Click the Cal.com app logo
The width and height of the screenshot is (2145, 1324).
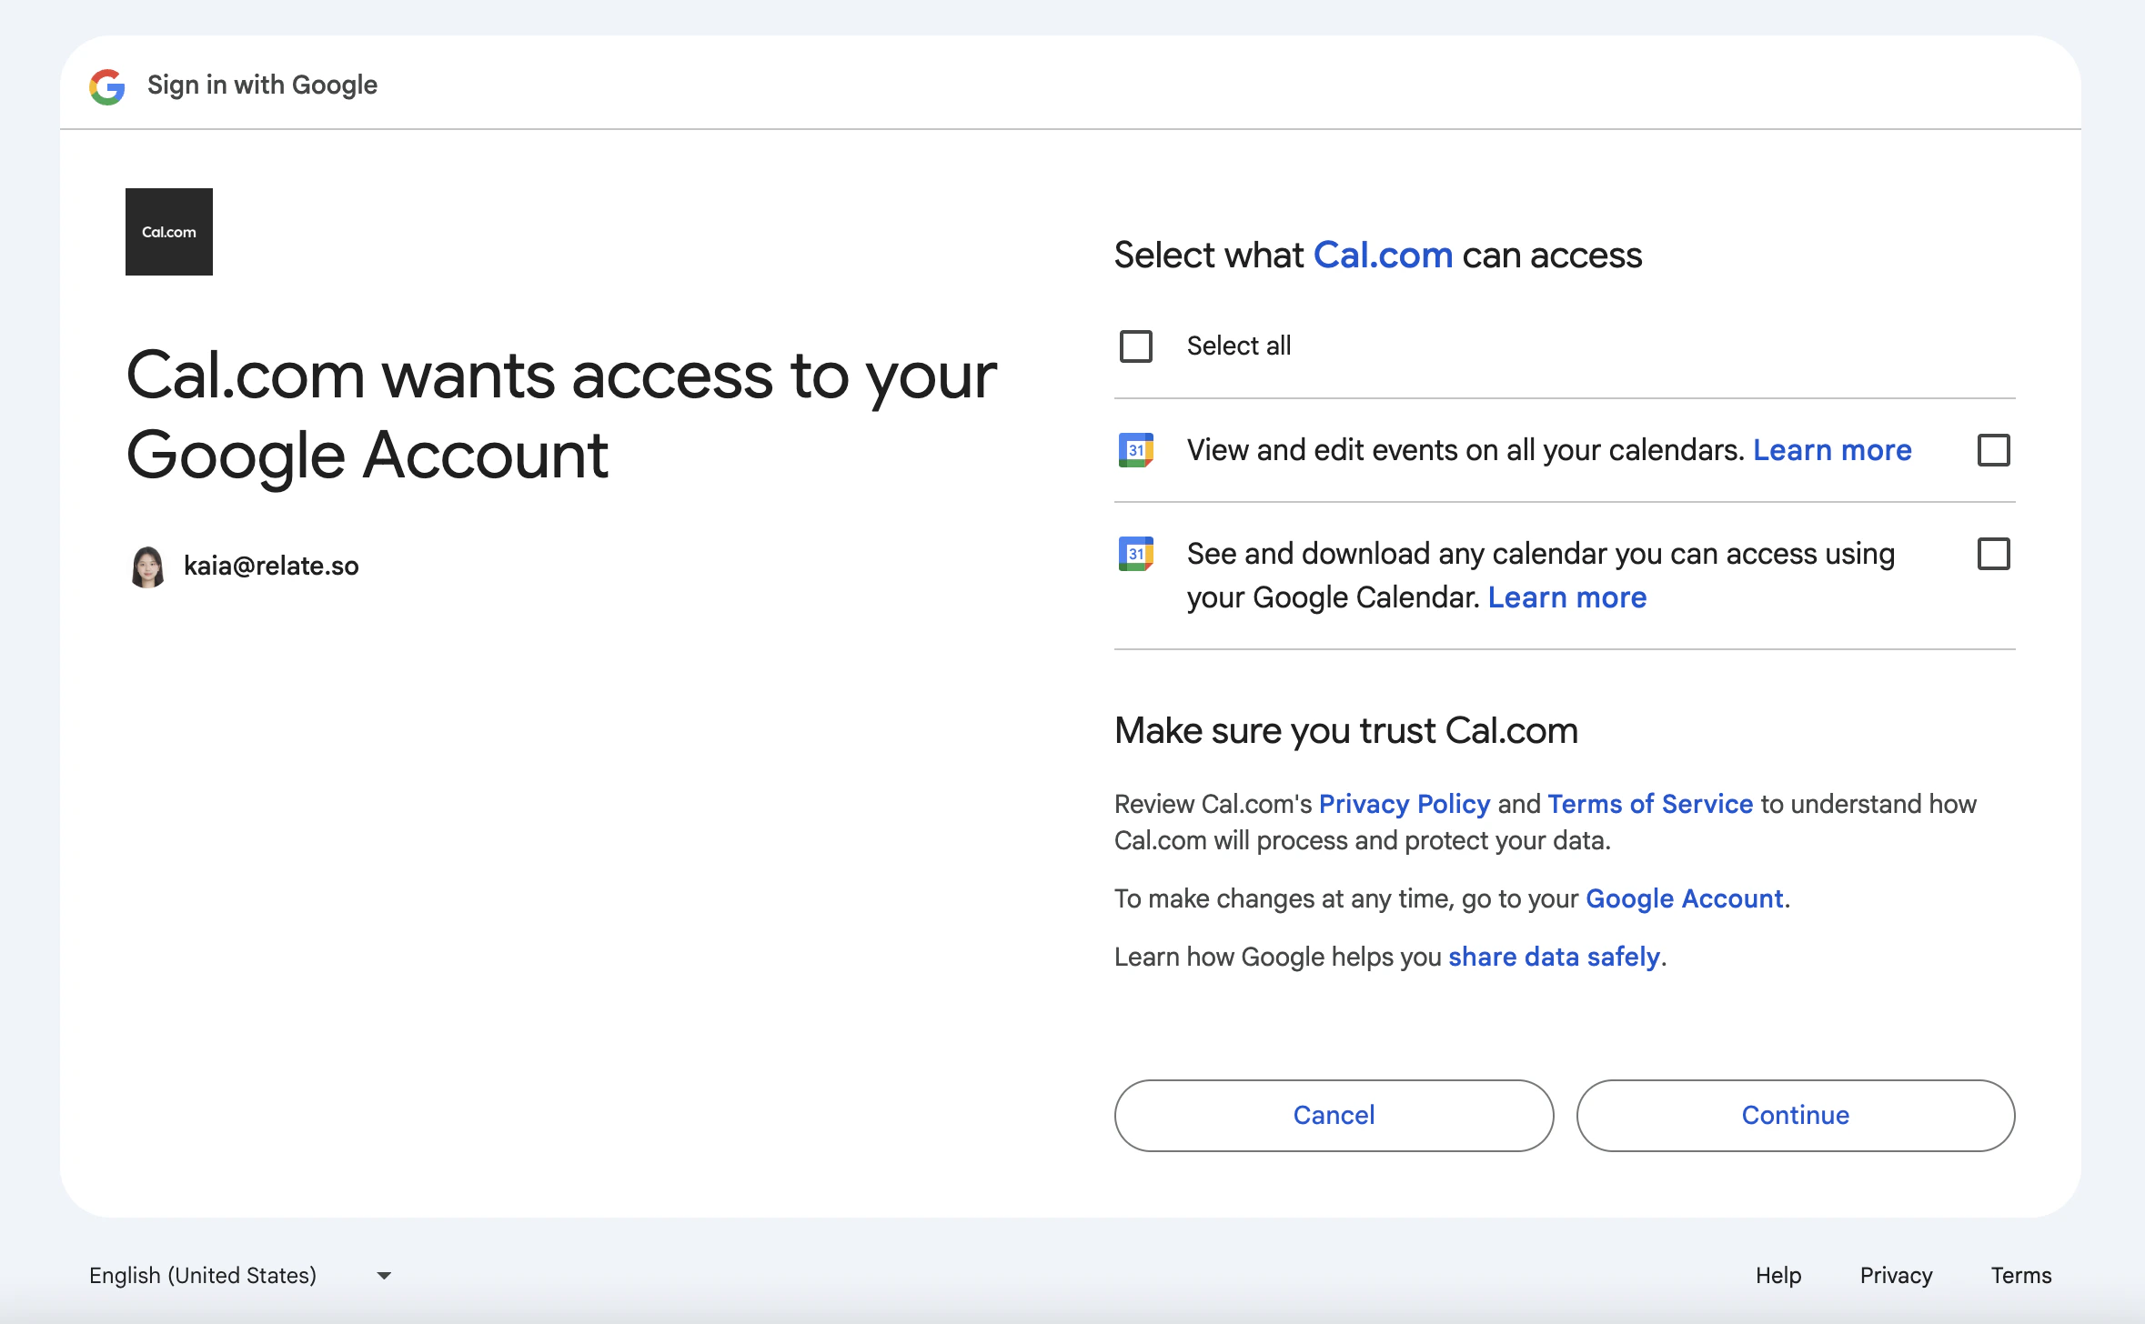(x=168, y=231)
